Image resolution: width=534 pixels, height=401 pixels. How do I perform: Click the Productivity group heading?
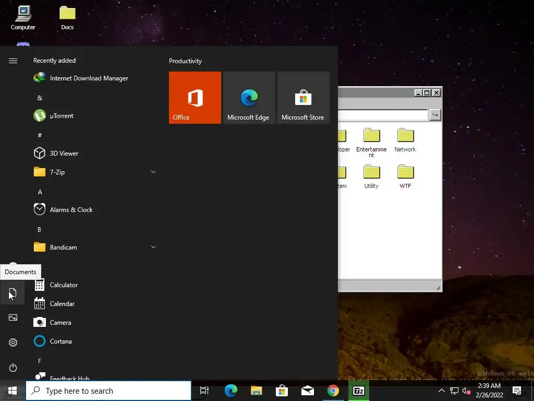tap(185, 61)
